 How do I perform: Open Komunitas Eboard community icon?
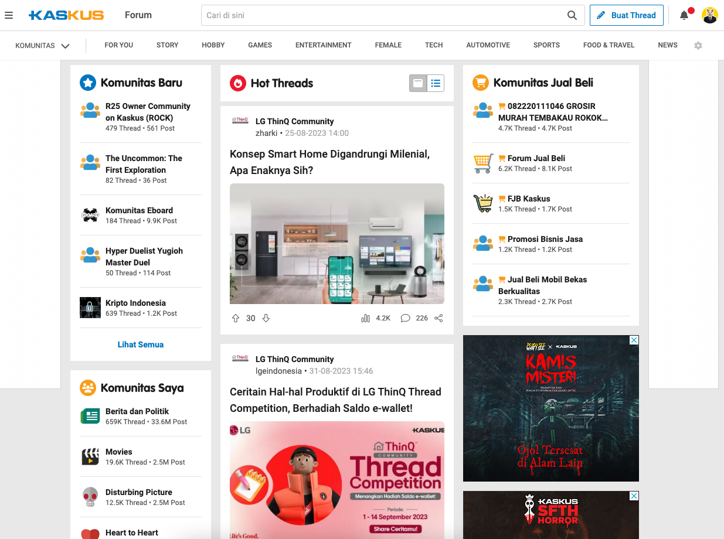point(90,215)
